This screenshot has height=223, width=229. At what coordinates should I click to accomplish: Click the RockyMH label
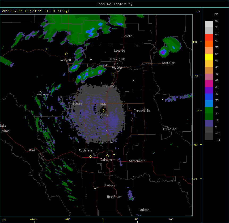(65, 60)
